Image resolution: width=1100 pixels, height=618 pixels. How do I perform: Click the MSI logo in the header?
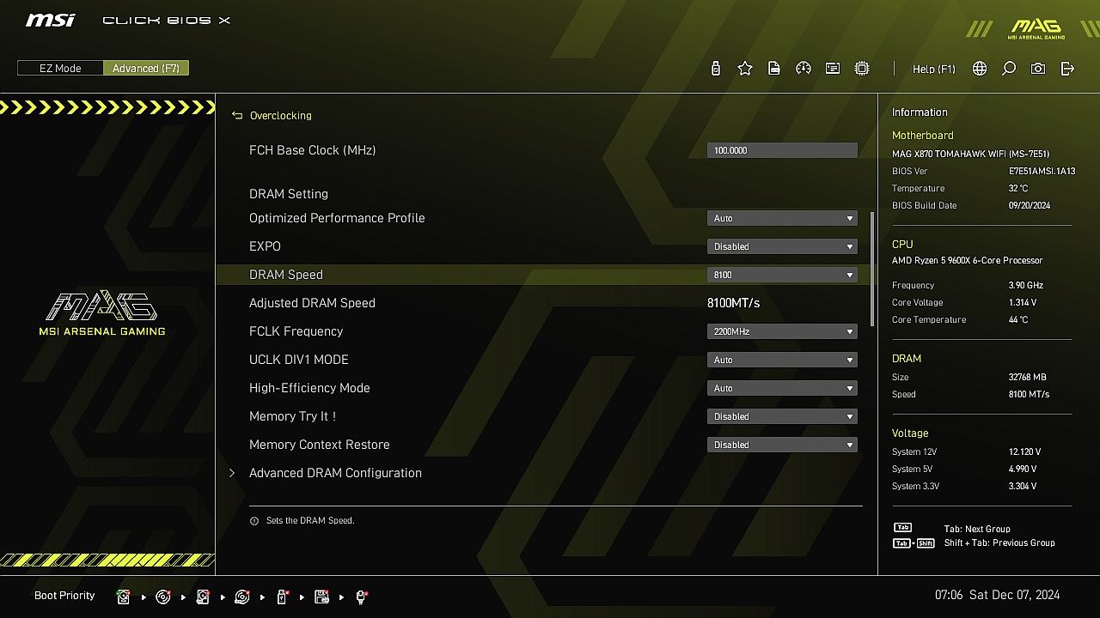pyautogui.click(x=51, y=20)
